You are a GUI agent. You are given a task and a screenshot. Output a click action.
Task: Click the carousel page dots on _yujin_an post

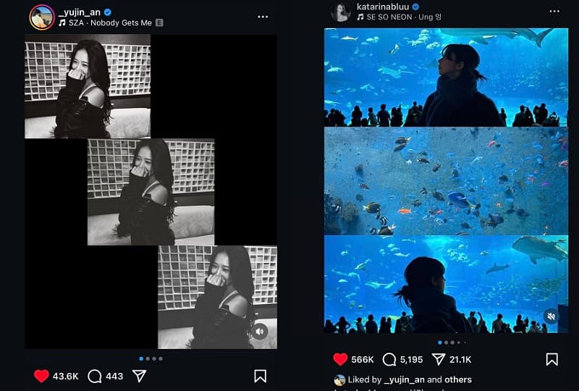pyautogui.click(x=151, y=358)
